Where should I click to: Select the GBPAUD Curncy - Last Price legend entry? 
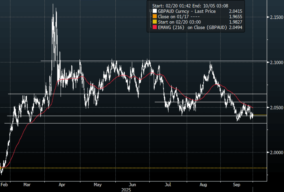[x=187, y=11]
